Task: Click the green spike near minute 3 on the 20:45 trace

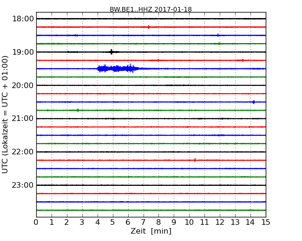Action: point(78,110)
